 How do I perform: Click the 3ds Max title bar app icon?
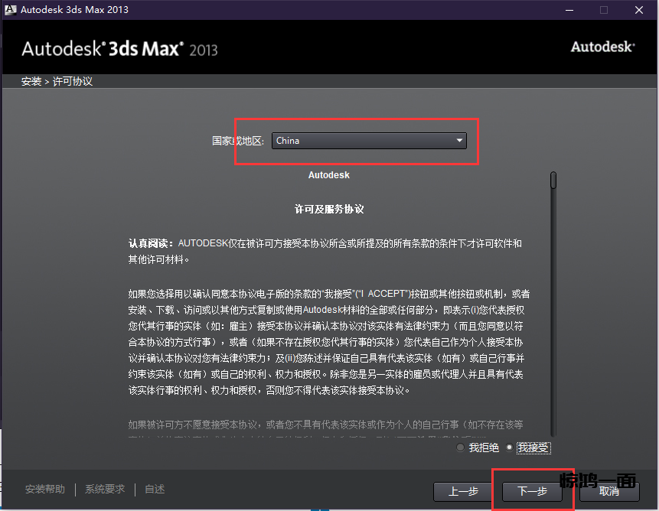point(11,10)
